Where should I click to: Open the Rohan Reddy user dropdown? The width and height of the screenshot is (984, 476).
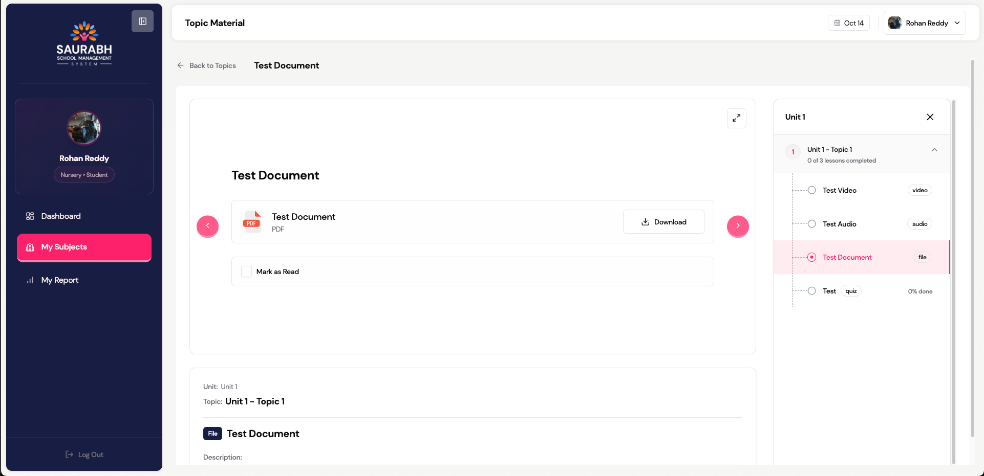pyautogui.click(x=925, y=23)
